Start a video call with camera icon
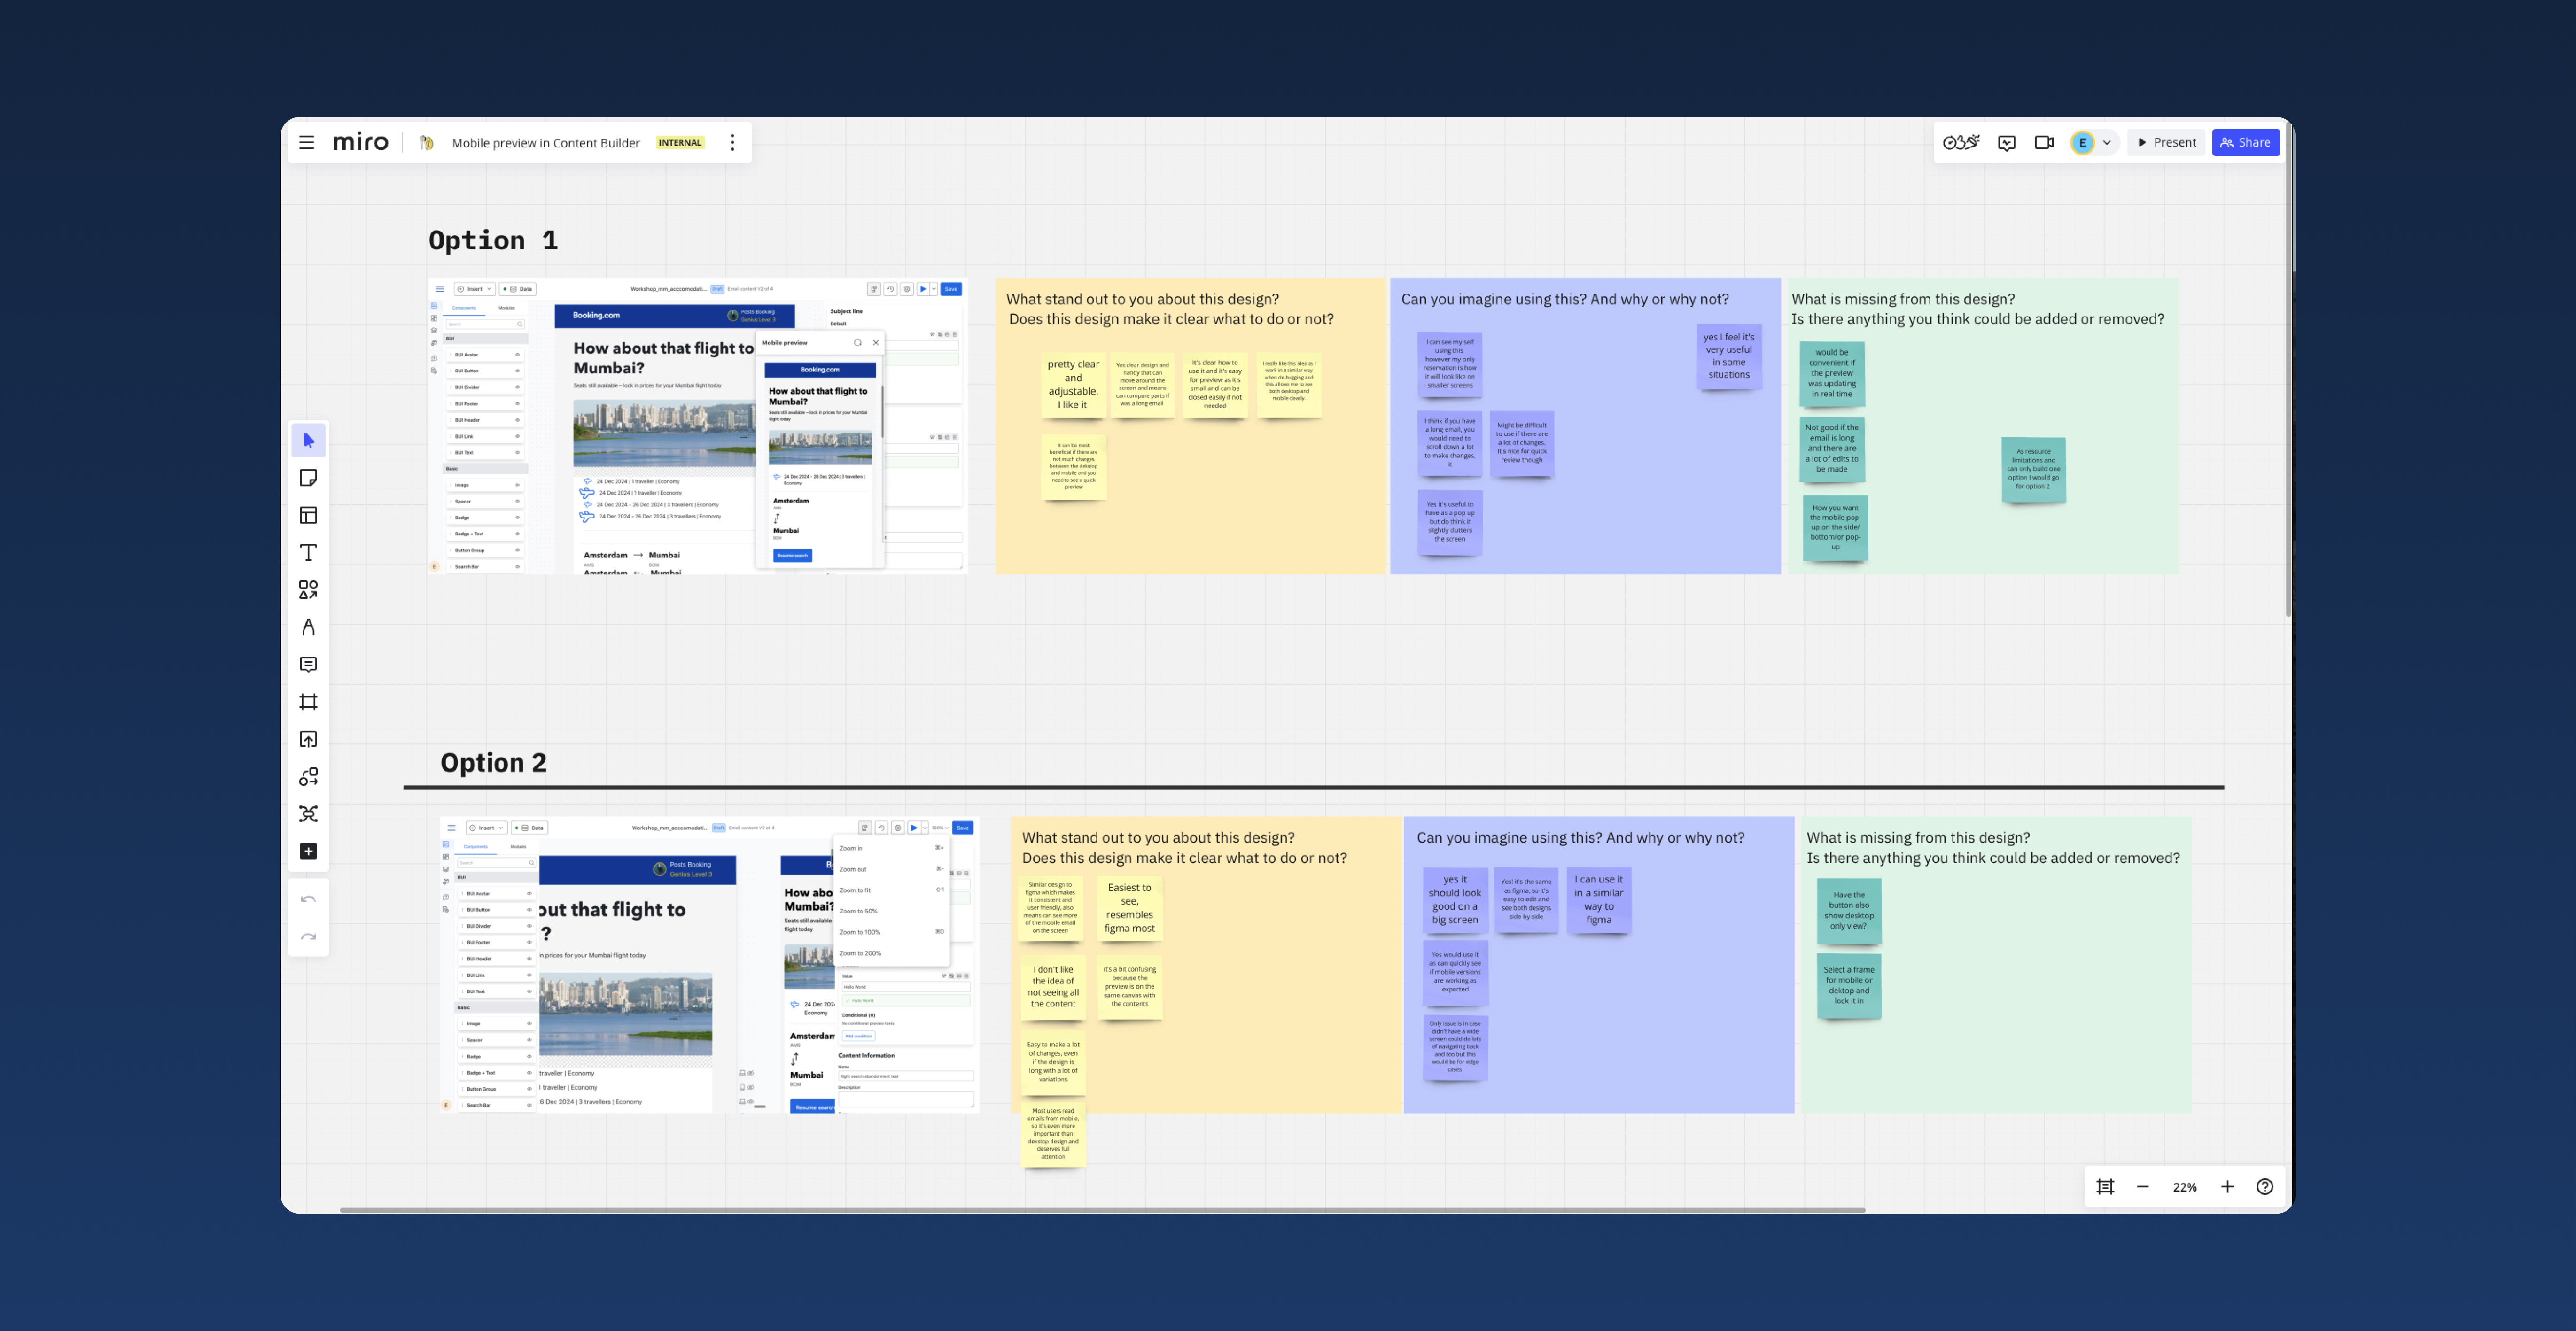The height and width of the screenshot is (1331, 2576). click(x=2044, y=143)
